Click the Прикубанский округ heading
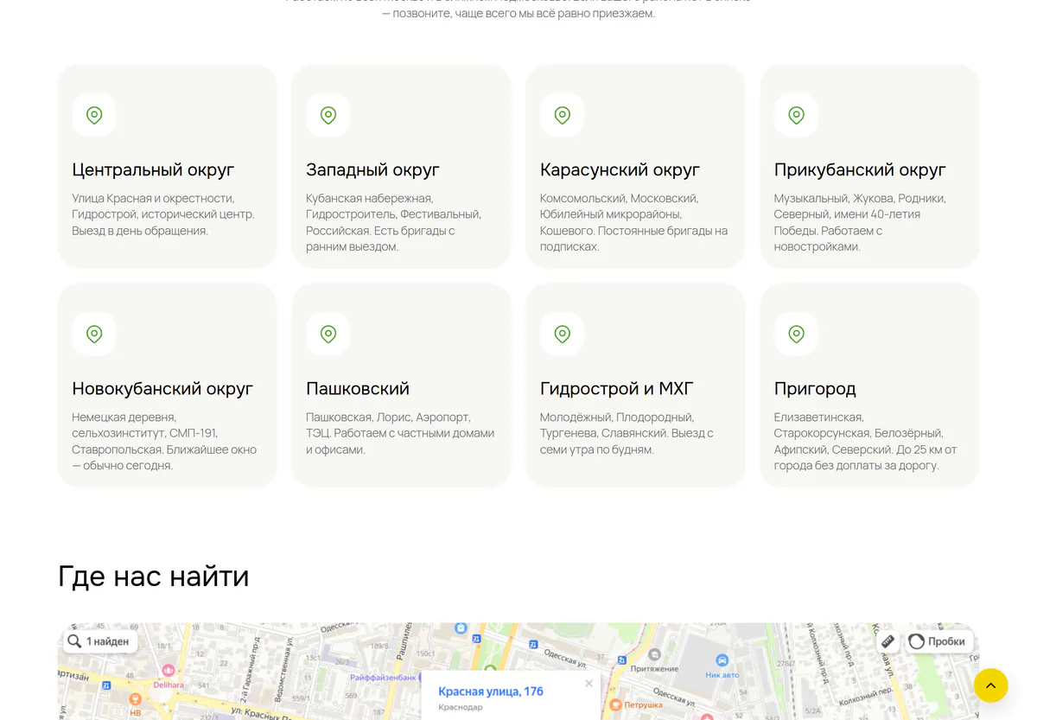This screenshot has width=1037, height=720. coord(860,169)
